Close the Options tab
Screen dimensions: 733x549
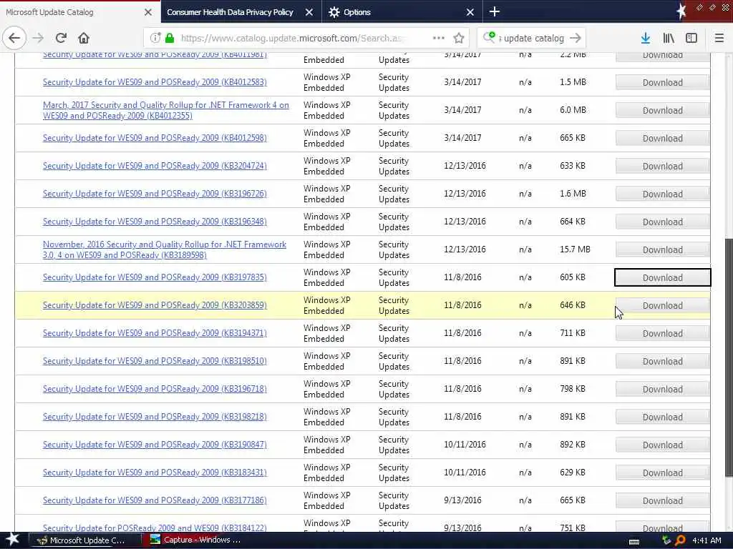click(470, 12)
